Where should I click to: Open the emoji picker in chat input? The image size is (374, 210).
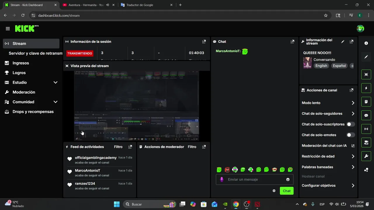[x=288, y=179]
